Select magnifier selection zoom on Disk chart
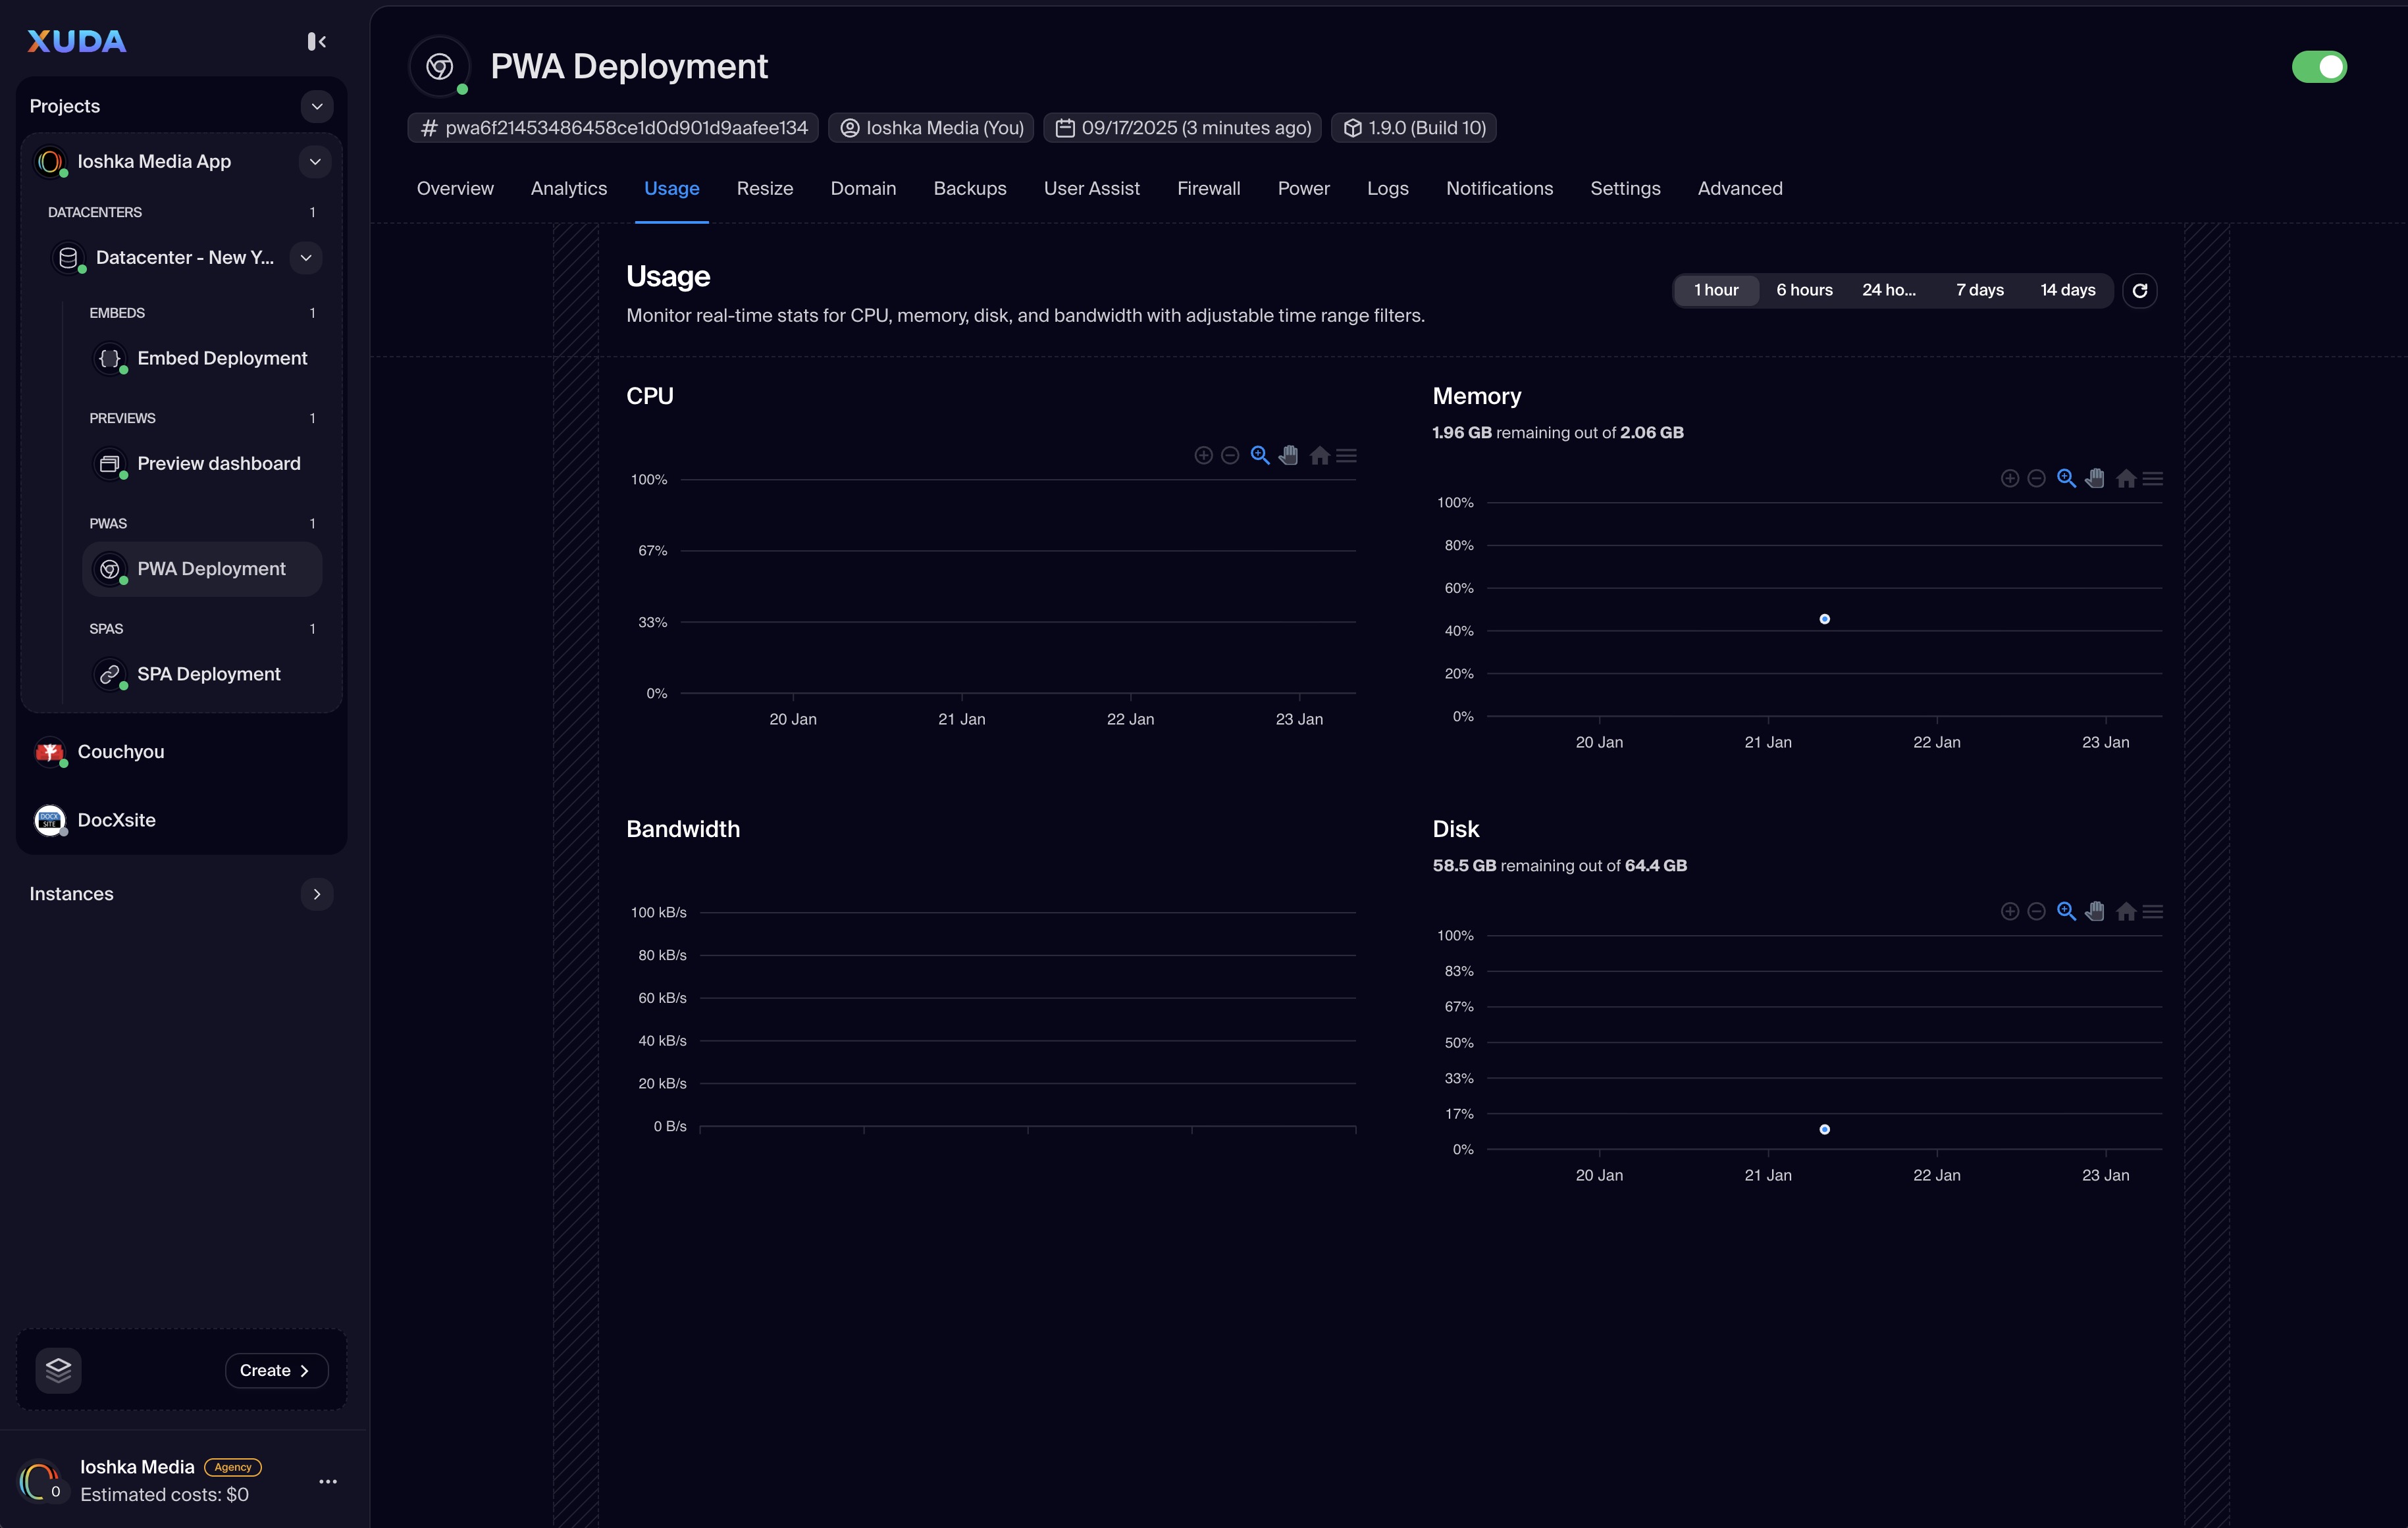 click(2066, 911)
